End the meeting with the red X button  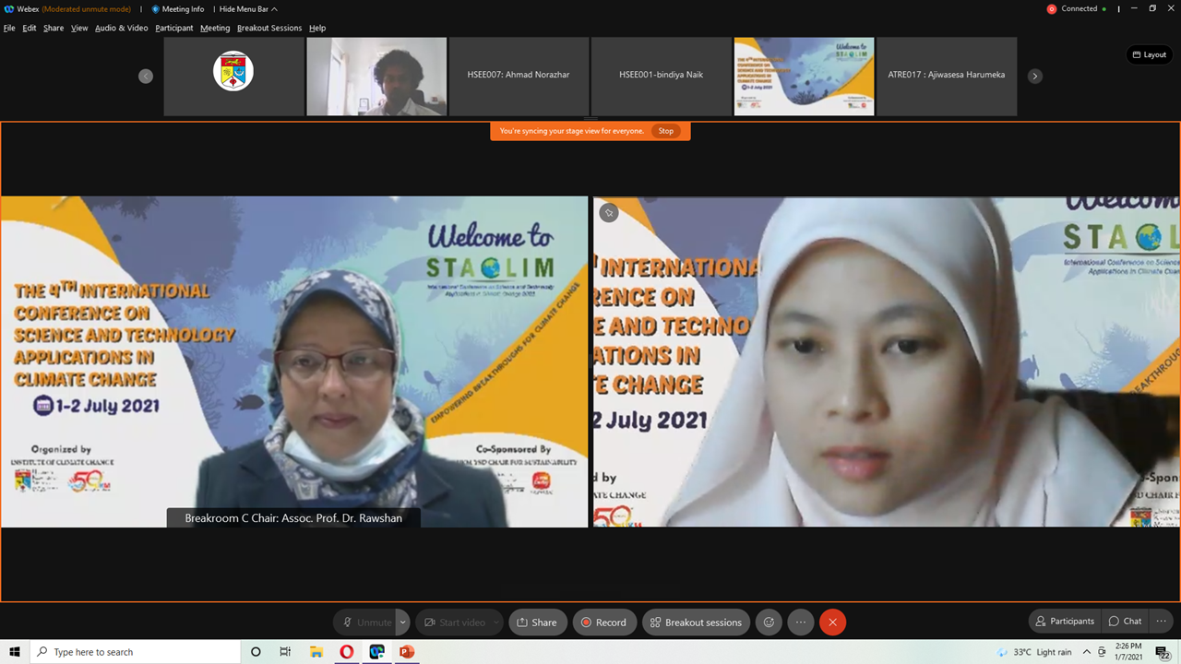point(832,622)
